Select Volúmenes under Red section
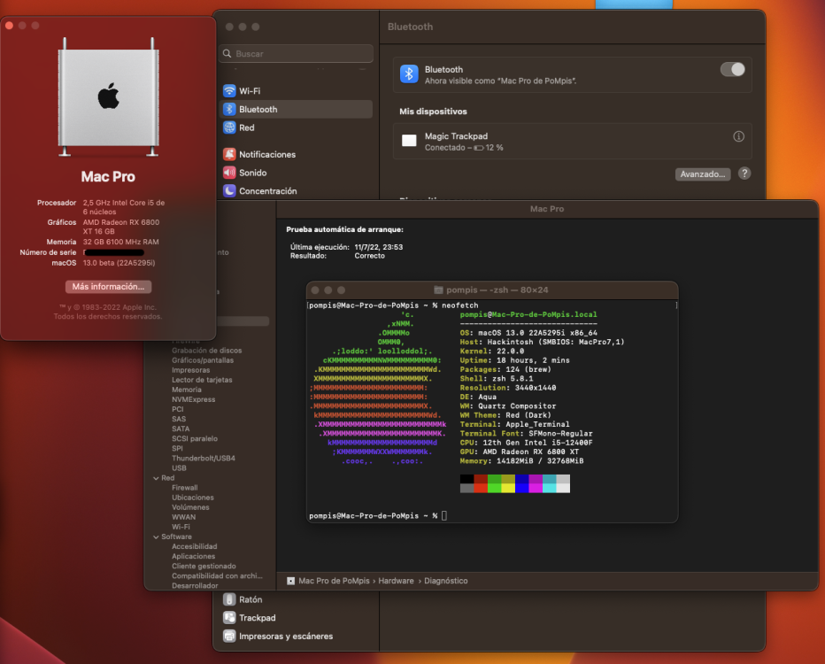The height and width of the screenshot is (664, 825). pos(190,507)
